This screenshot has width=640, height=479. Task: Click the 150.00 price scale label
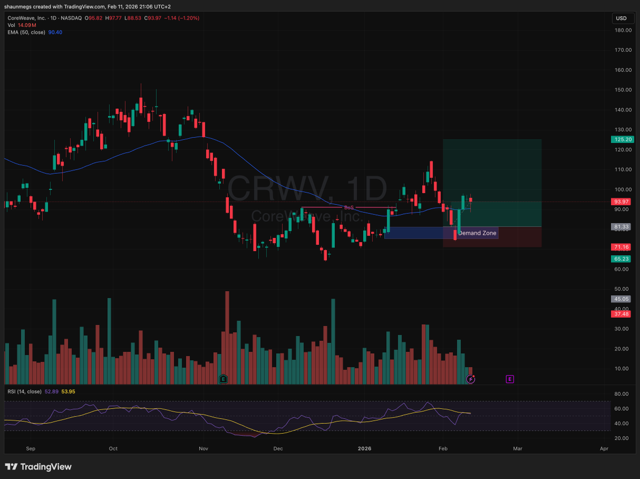pyautogui.click(x=622, y=90)
